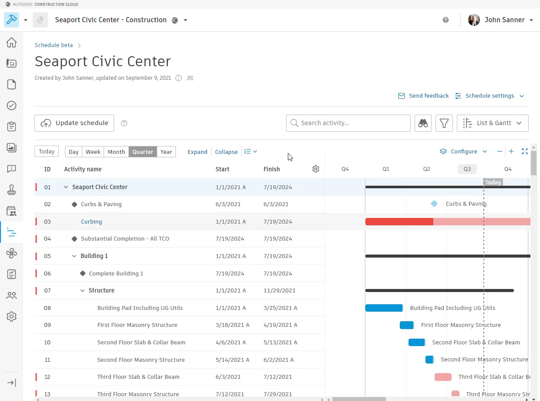Open the Sheets icon in sidebar
Screen dimensions: 540x401
pos(11,63)
